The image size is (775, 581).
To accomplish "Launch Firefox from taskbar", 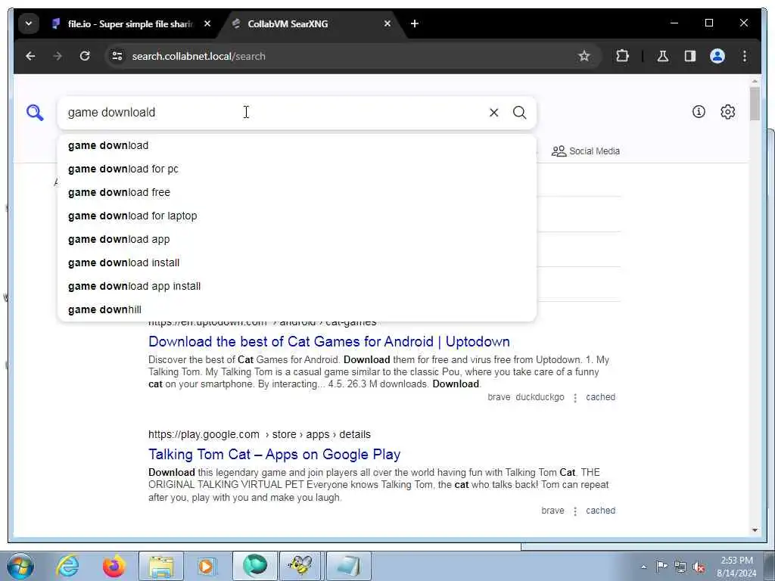I will click(x=114, y=566).
